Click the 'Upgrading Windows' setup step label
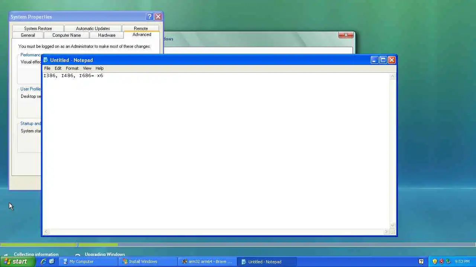Image resolution: width=476 pixels, height=267 pixels. [105, 254]
